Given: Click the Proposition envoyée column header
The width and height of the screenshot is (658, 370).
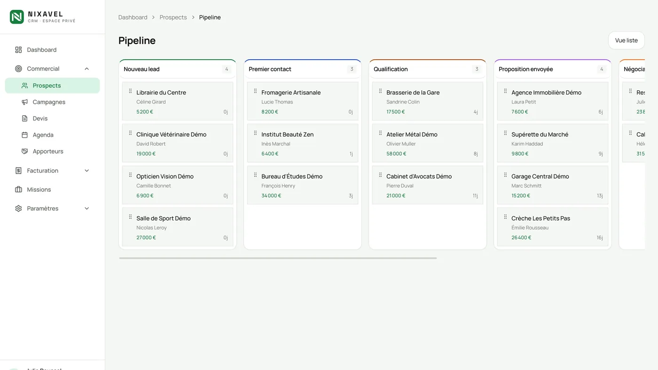Looking at the screenshot, I should click(x=553, y=69).
